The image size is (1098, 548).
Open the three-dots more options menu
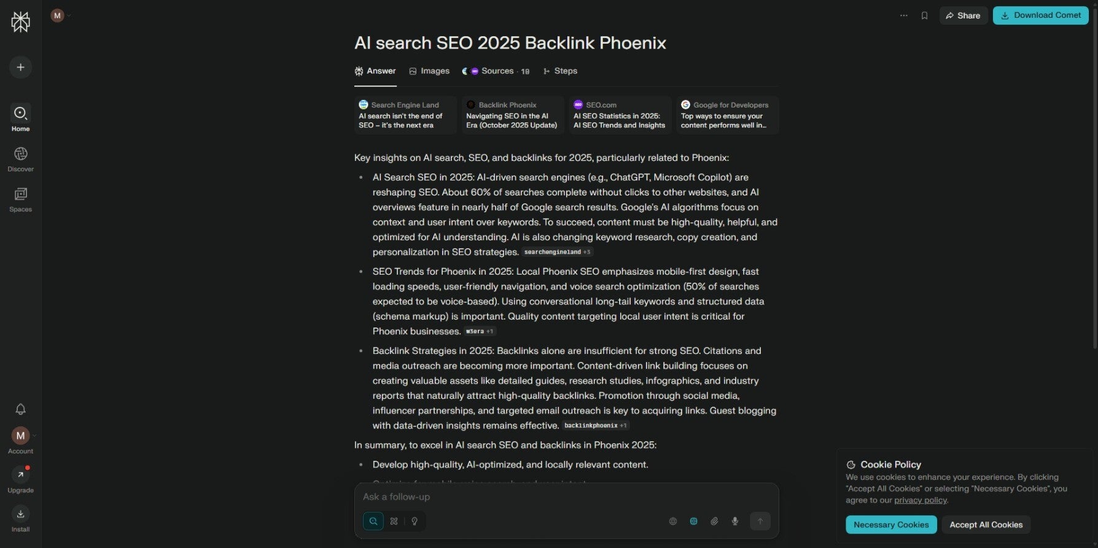coord(903,16)
